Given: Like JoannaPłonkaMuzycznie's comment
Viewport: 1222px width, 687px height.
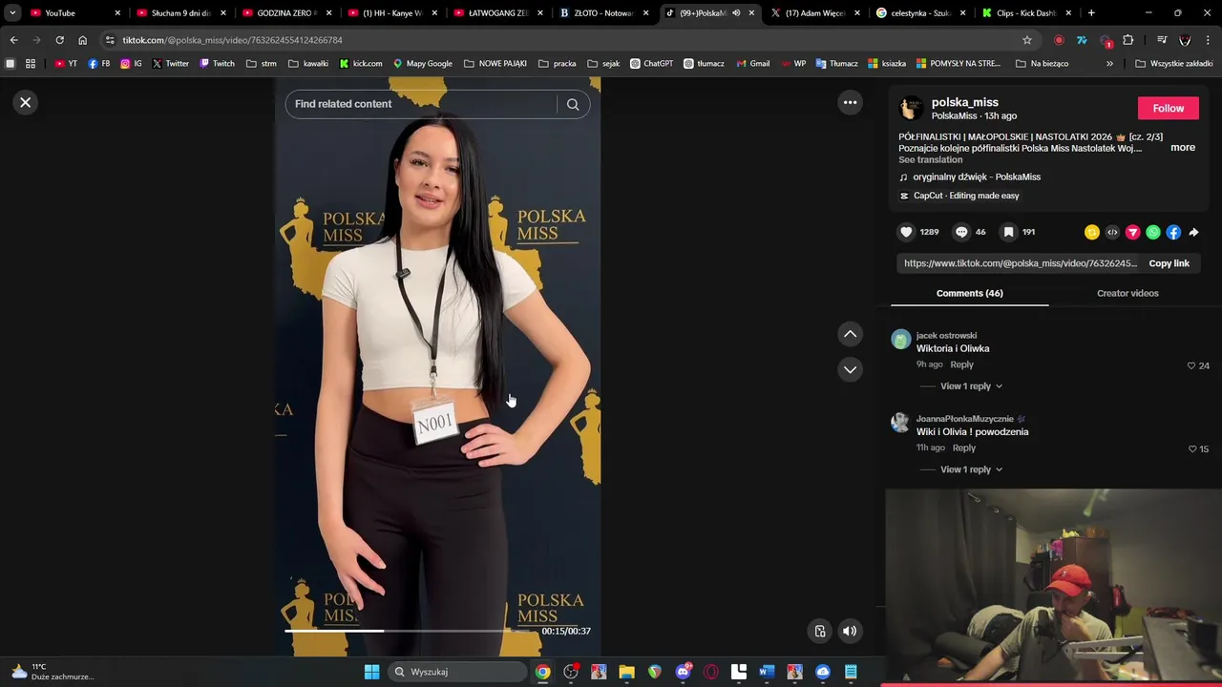Looking at the screenshot, I should pos(1192,448).
